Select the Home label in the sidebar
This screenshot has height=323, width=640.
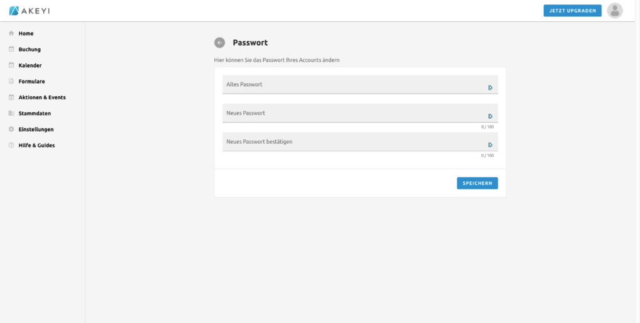[x=26, y=33]
